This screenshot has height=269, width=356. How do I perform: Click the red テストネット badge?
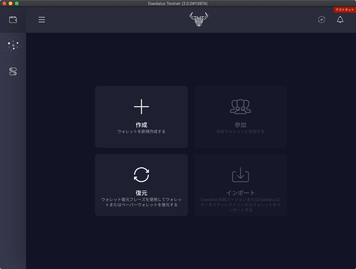click(344, 10)
